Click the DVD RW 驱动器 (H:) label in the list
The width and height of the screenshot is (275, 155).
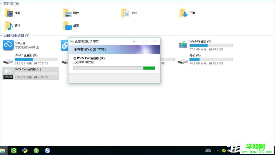coord(28,69)
